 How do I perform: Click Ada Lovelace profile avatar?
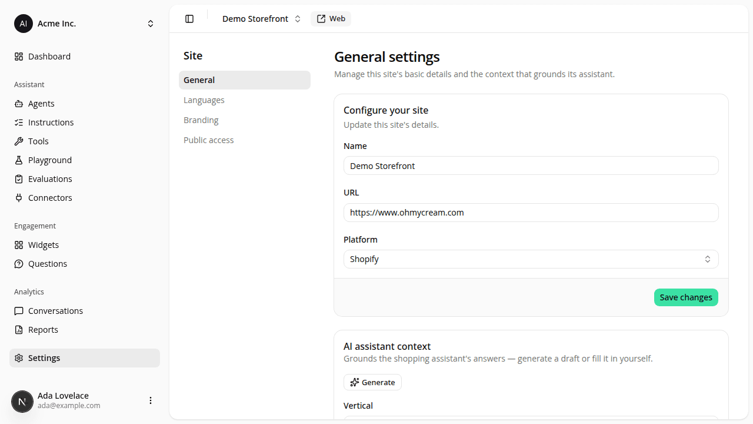22,402
